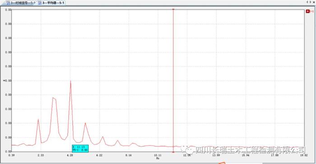Grab the cursor's top handle
The image size is (316, 164).
173,9
